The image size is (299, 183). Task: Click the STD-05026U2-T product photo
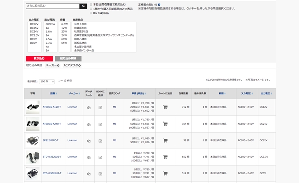pyautogui.click(x=33, y=173)
